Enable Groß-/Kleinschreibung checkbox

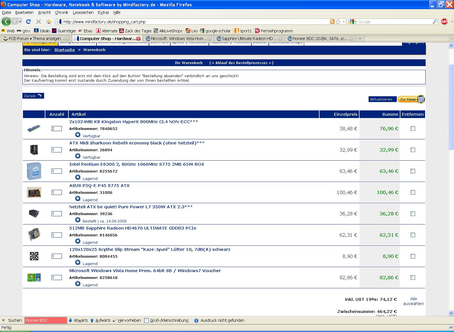pyautogui.click(x=146, y=320)
